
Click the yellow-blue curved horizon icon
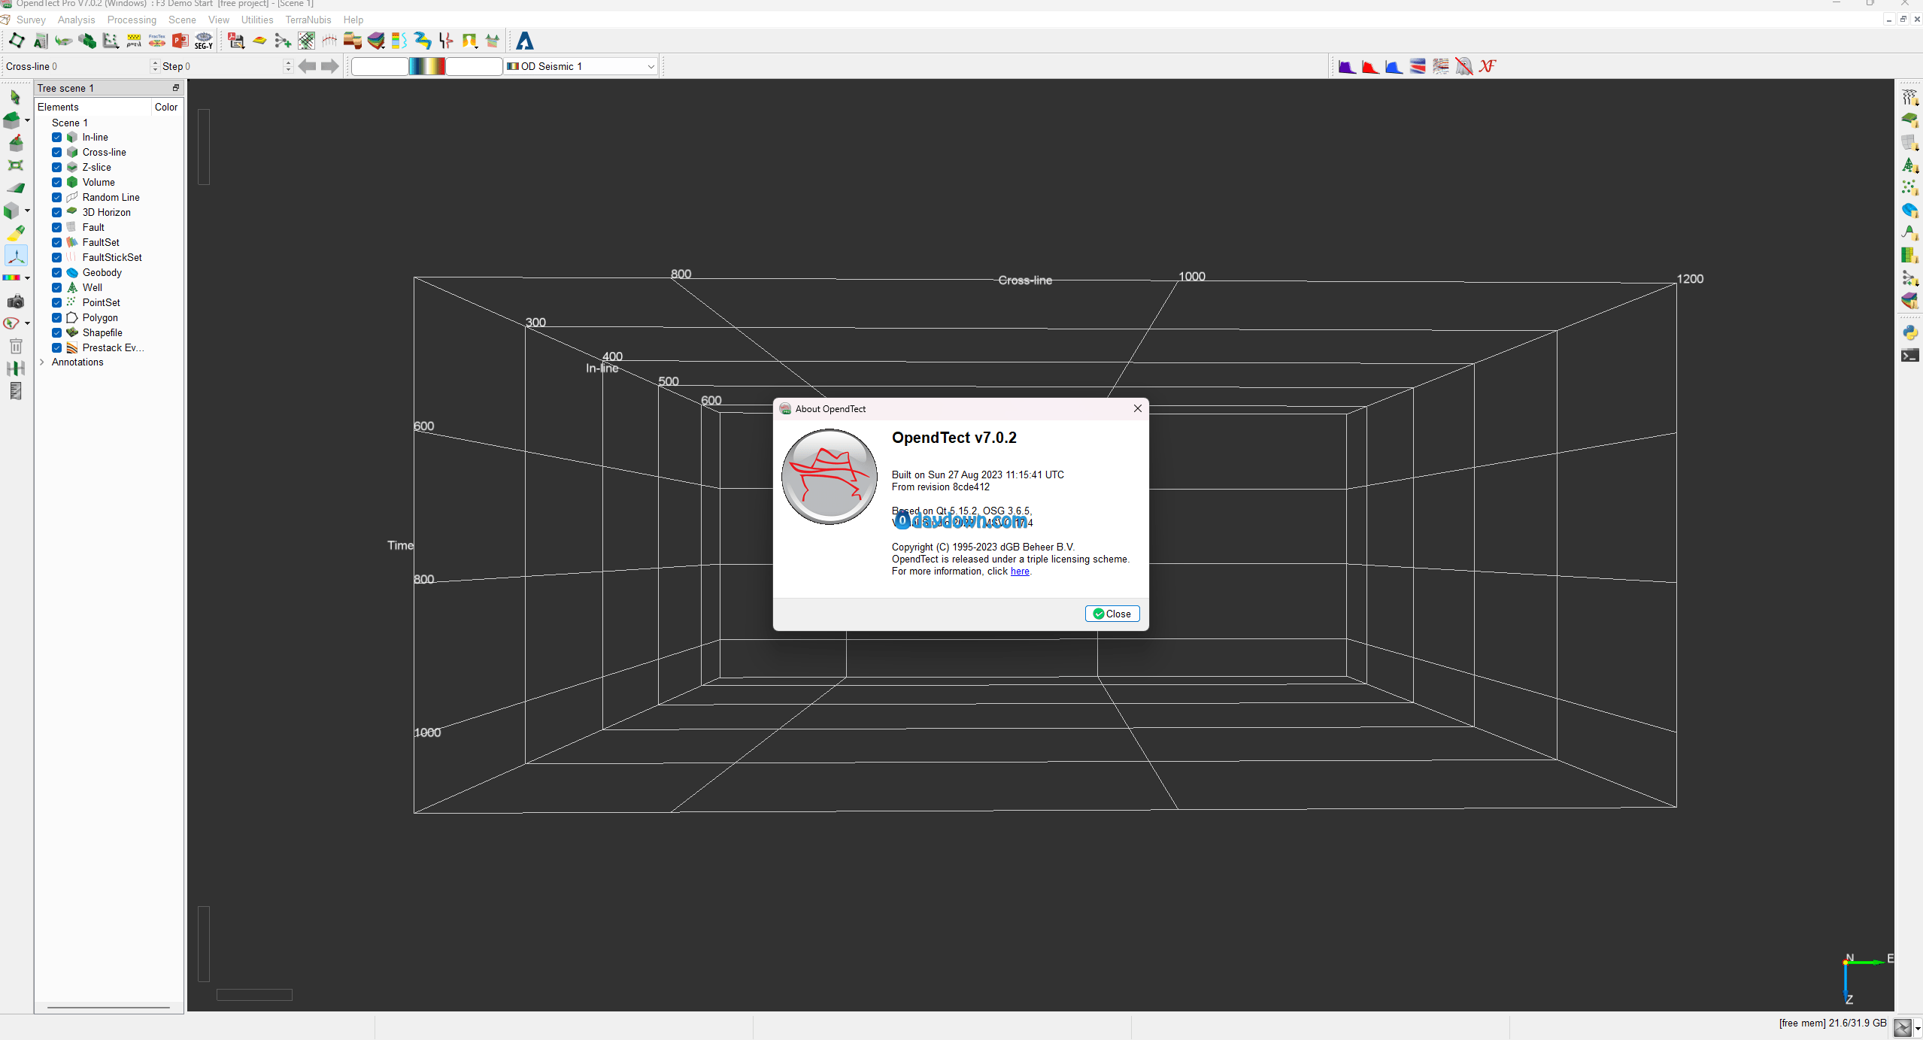coord(423,41)
